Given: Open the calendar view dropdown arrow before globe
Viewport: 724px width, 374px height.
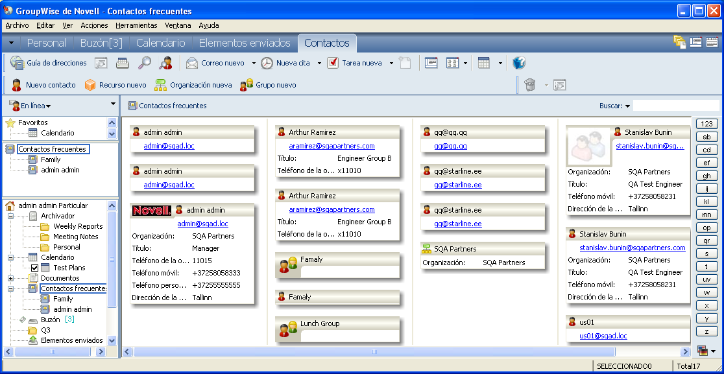Looking at the screenshot, I should 501,63.
